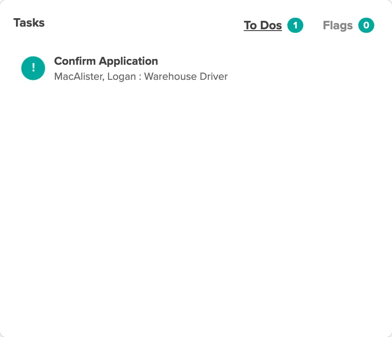Select the green badge numbered 0
The height and width of the screenshot is (337, 392).
(x=366, y=25)
